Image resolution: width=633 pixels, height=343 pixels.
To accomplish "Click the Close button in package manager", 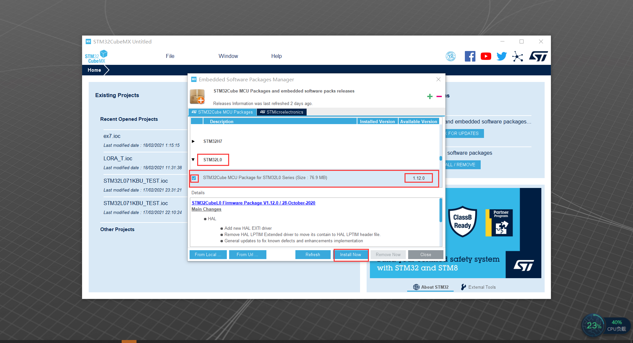I will (x=426, y=255).
